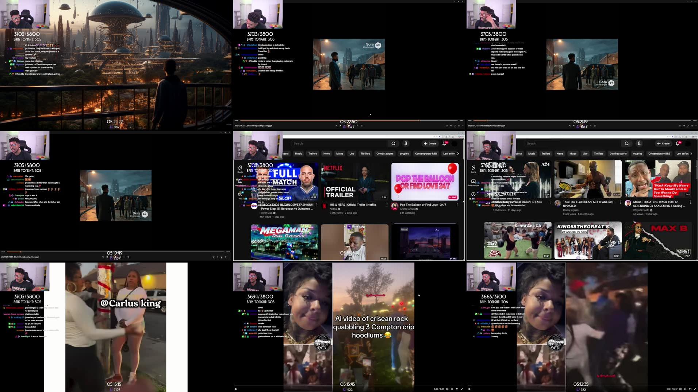
Task: Click the right chevron to reveal more category chips
Action: click(x=458, y=154)
